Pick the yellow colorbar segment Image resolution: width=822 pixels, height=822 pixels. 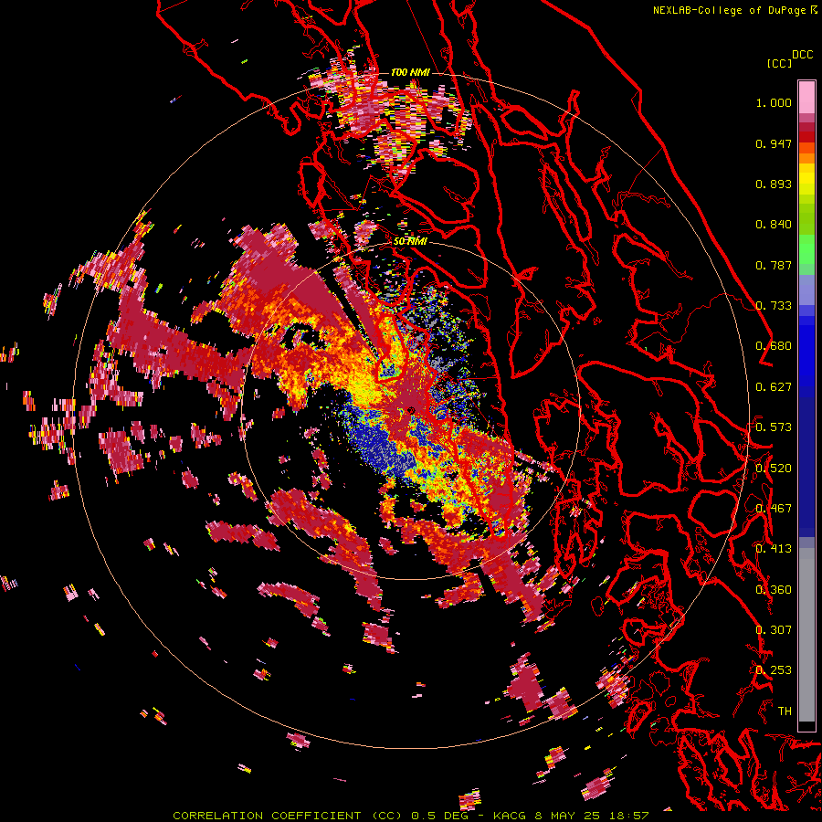pyautogui.click(x=806, y=179)
